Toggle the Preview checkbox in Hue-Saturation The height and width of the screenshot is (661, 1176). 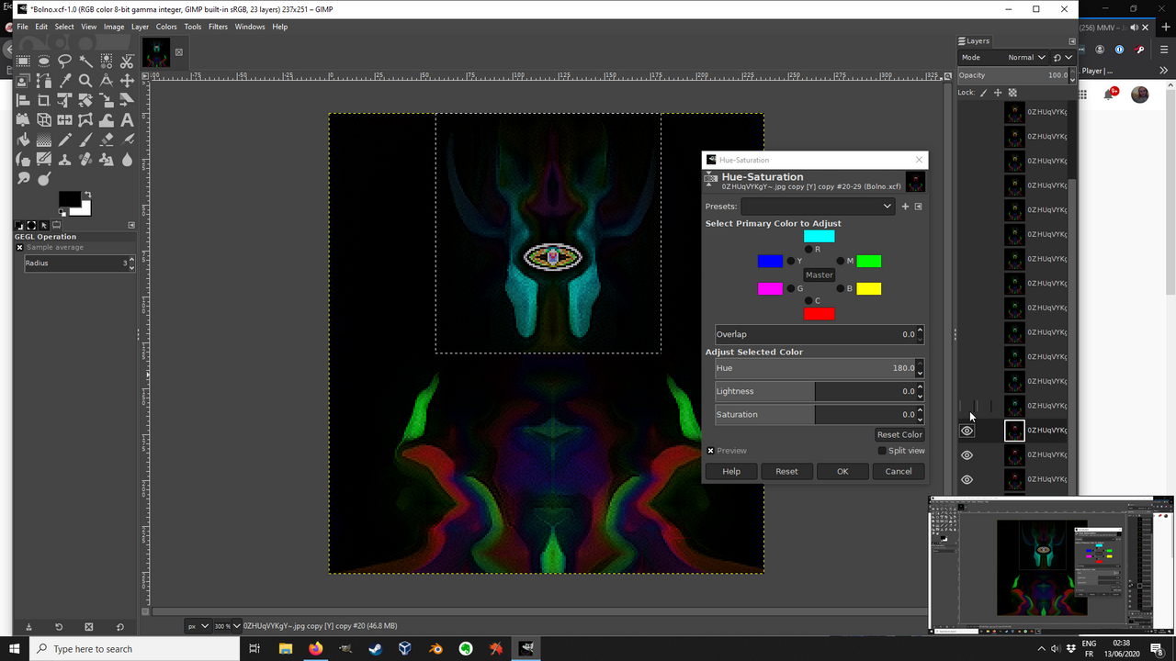coord(710,451)
